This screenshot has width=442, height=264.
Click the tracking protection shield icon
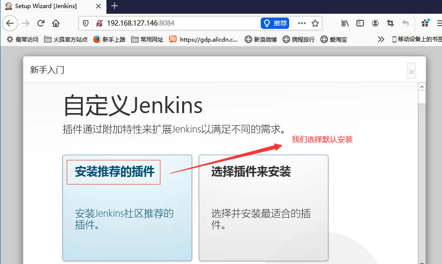point(86,23)
